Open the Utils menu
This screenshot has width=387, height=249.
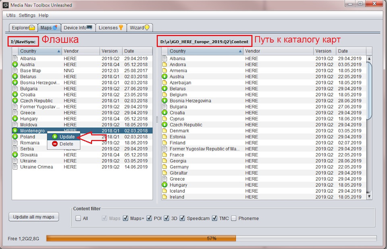11,15
